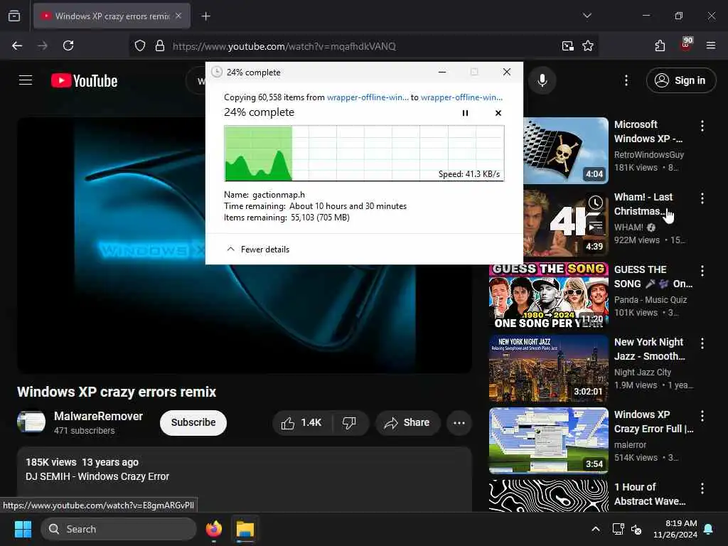Open GUESS THE SONG video thumbnail
728x546 pixels.
pos(548,296)
